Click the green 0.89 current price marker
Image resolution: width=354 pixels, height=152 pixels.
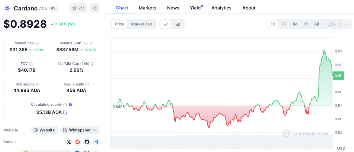[x=338, y=76]
